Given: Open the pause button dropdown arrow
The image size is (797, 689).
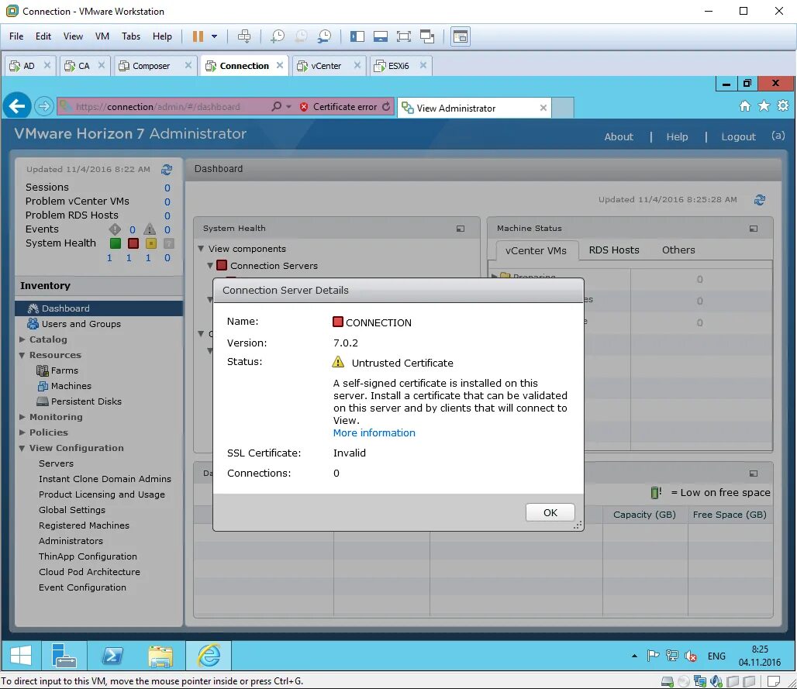Looking at the screenshot, I should pyautogui.click(x=214, y=36).
